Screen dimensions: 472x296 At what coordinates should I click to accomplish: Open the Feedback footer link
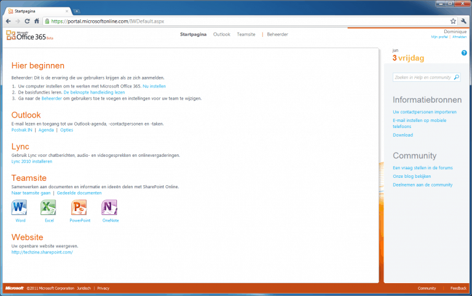coord(458,288)
